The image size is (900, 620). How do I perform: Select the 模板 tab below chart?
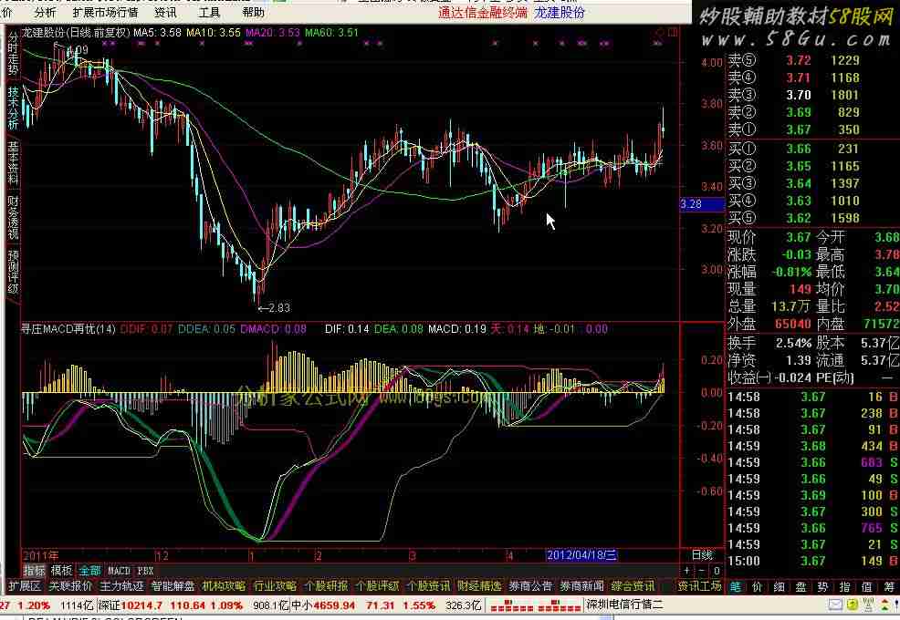[x=61, y=571]
